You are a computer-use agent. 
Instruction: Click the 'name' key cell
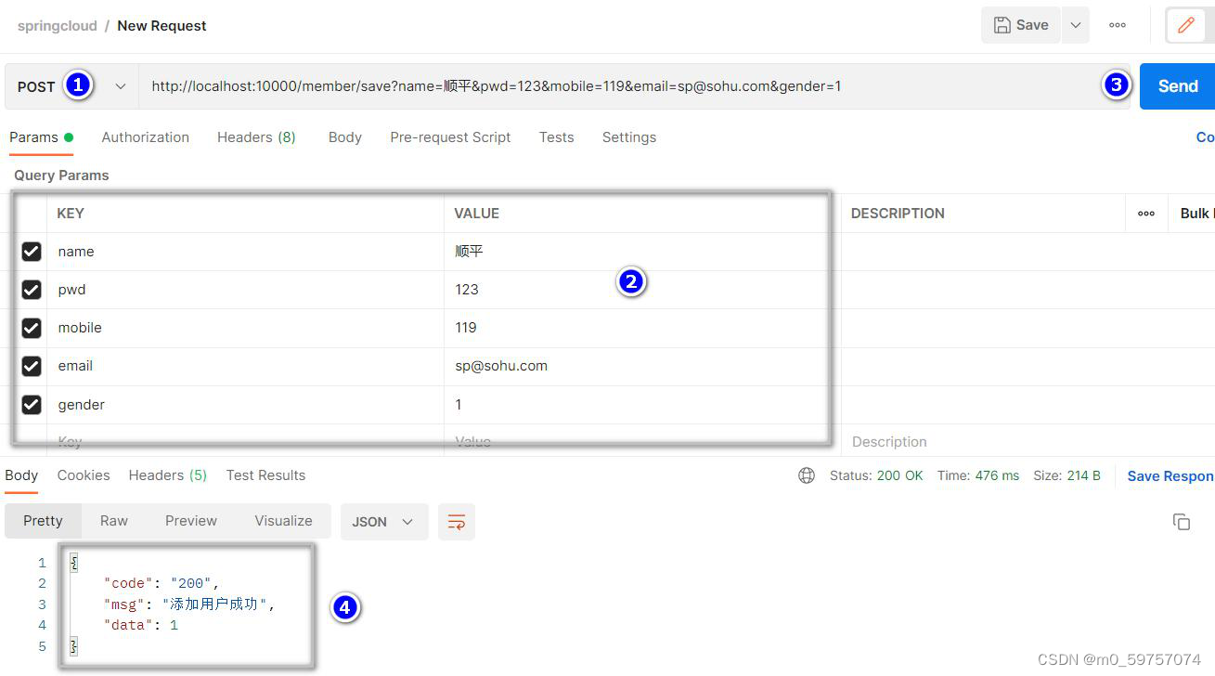pos(245,252)
